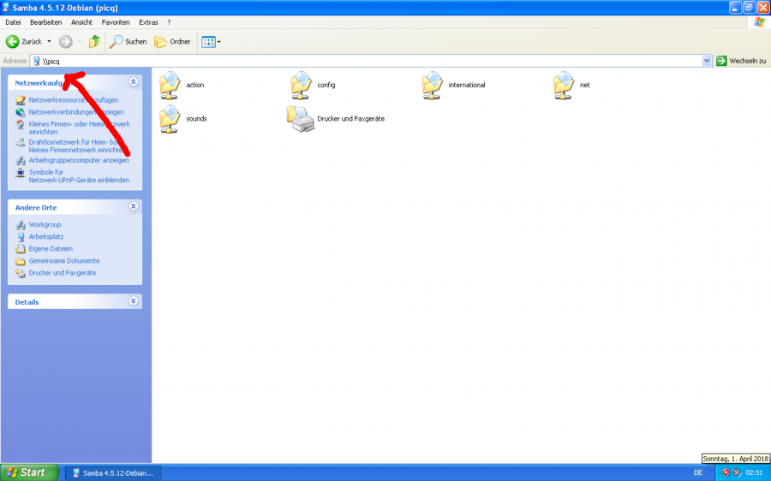Open the international shared folder
The height and width of the screenshot is (481, 771).
pos(434,86)
